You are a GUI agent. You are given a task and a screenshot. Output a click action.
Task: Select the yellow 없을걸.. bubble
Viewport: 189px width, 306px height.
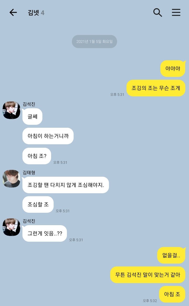click(x=171, y=255)
